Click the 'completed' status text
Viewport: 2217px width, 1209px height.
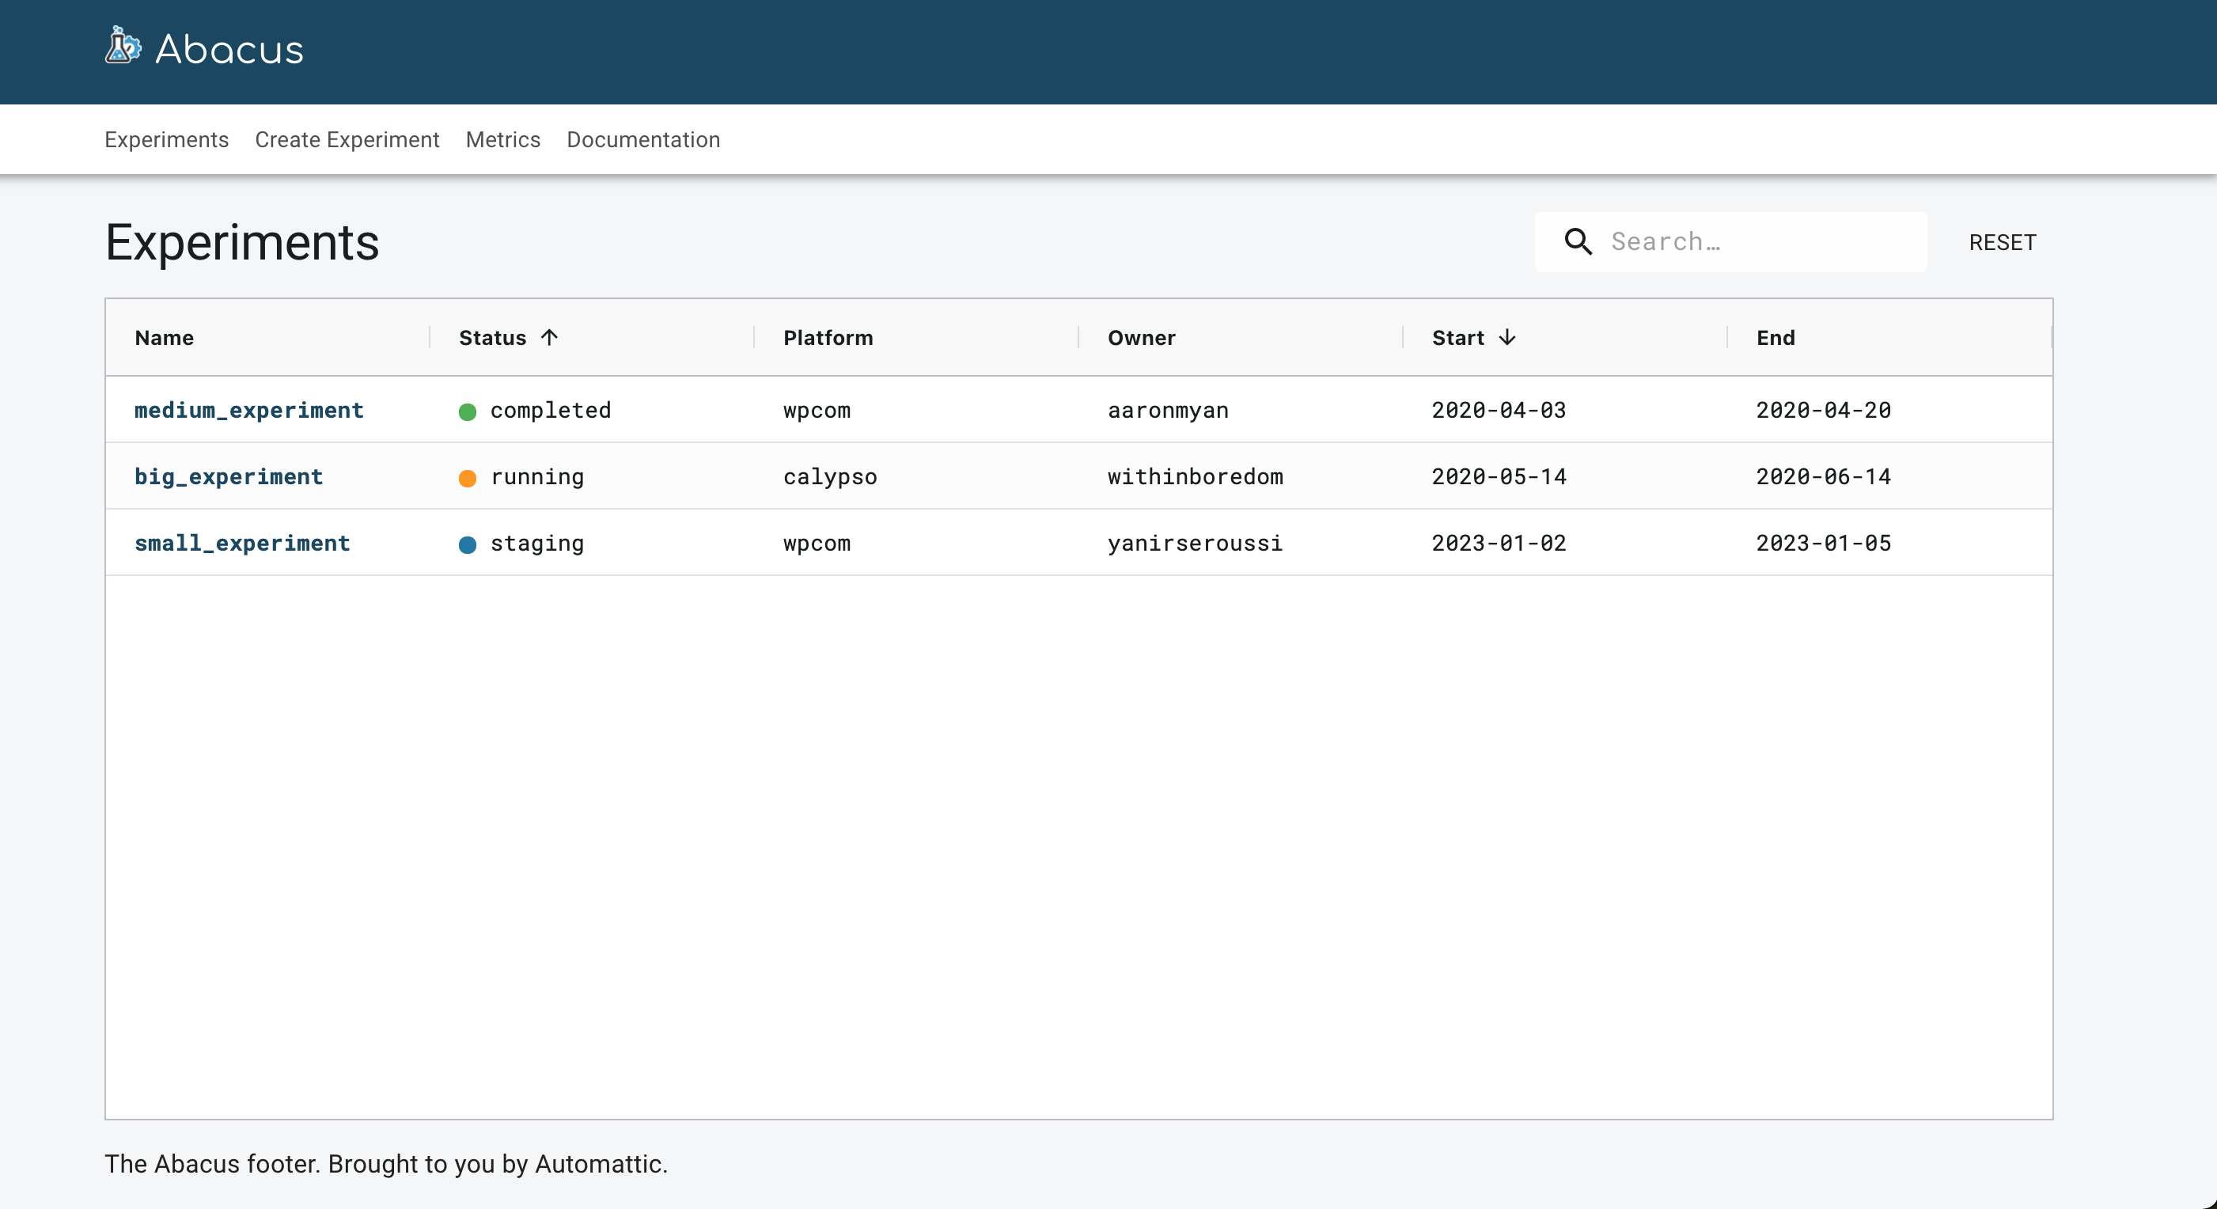pyautogui.click(x=551, y=411)
